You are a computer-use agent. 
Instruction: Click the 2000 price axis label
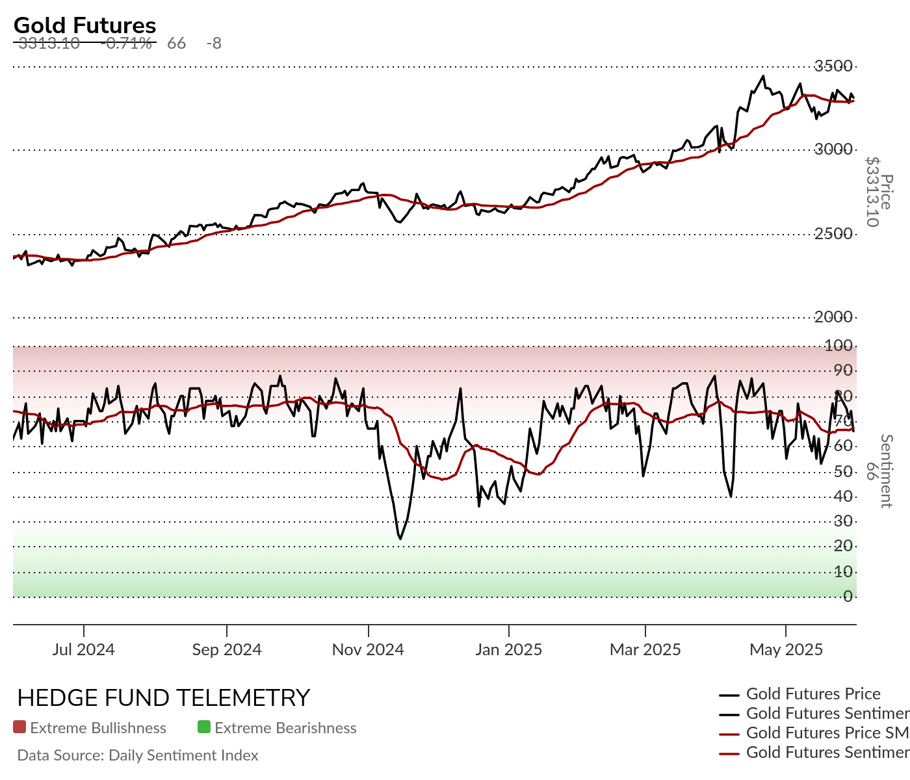(833, 317)
